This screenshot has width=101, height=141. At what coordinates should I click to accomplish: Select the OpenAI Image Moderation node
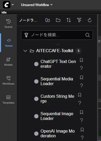57,134
